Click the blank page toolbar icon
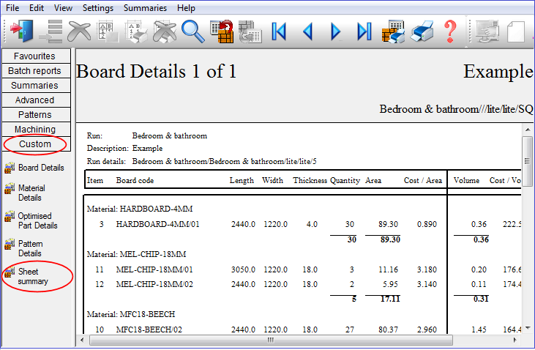The height and width of the screenshot is (350, 535). [516, 31]
